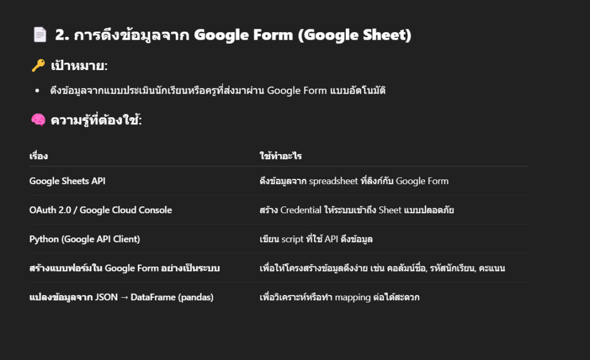The width and height of the screenshot is (590, 360).
Task: Click the description about mapping ต่อได้สะดวก
Action: tap(339, 297)
